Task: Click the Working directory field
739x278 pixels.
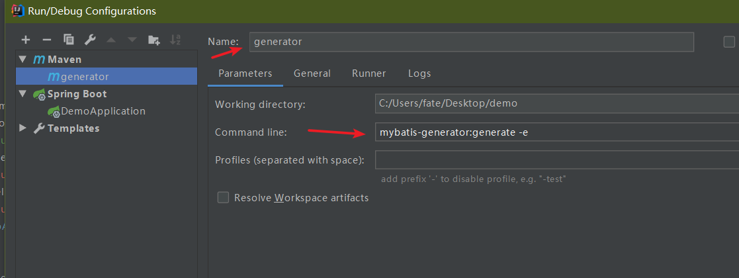Action: 557,104
